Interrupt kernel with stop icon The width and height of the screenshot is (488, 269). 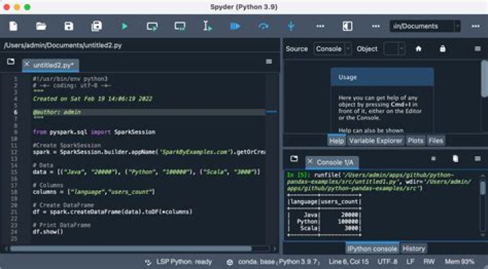point(433,159)
